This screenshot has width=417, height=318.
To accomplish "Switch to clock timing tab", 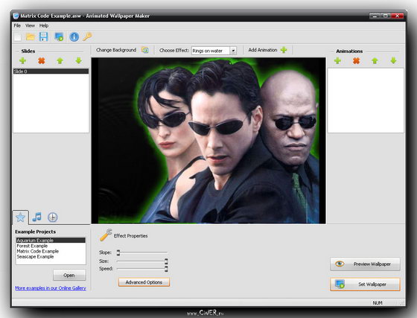I will 53,217.
